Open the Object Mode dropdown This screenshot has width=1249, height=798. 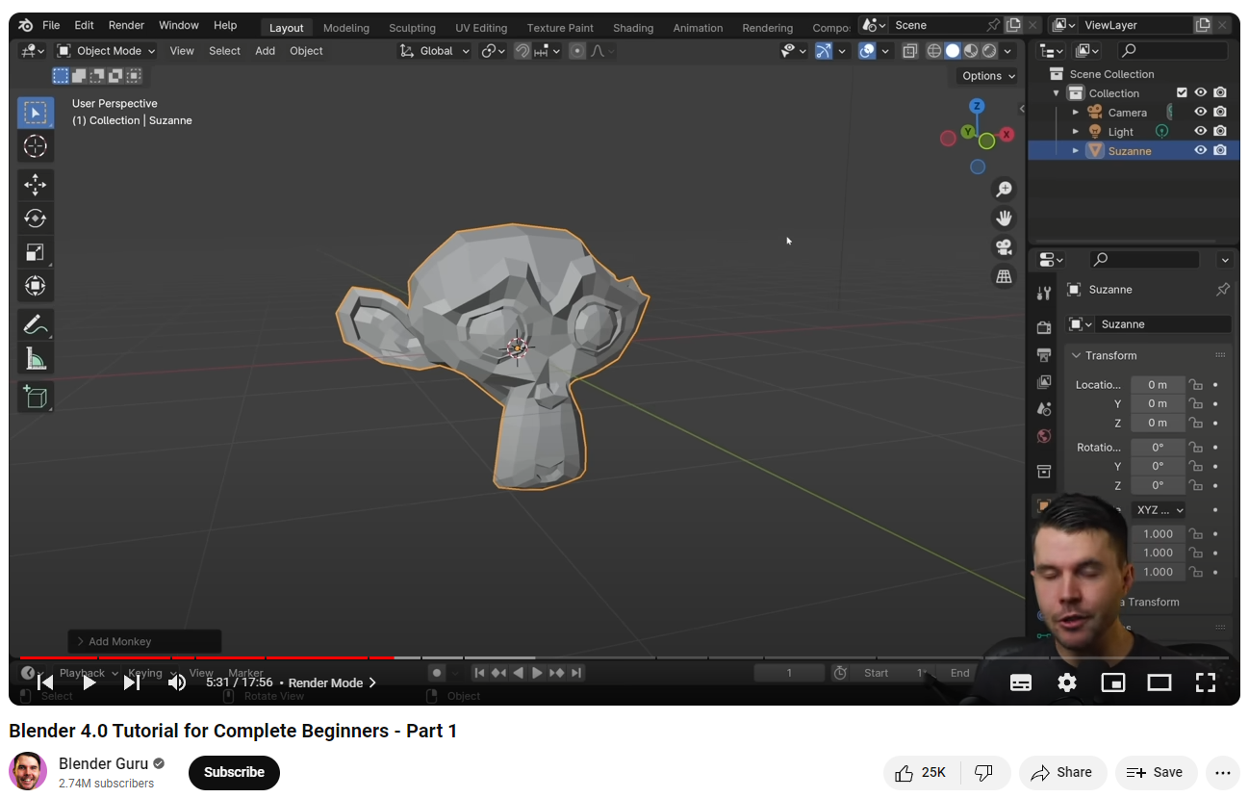coord(106,51)
